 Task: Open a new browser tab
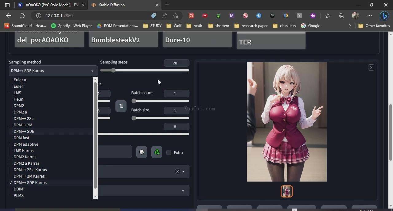pos(167,5)
